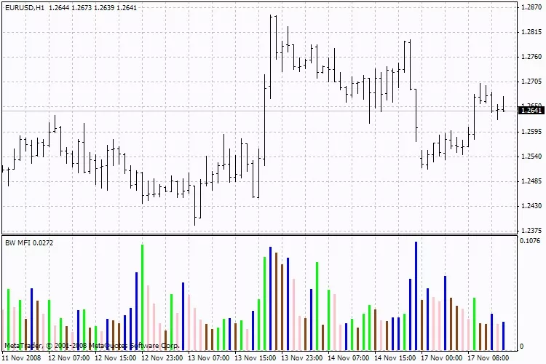
Task: Click the tallest green BW MFI histogram bar
Action: (143, 298)
